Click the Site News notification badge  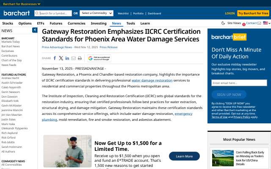244,25
